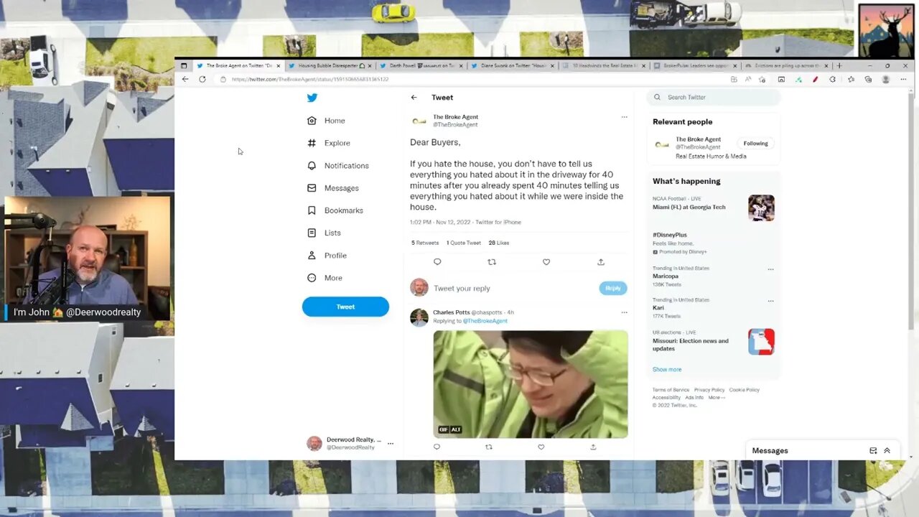Viewport: 919px width, 517px height.
Task: Retweet The Broke Agent tweet
Action: pyautogui.click(x=492, y=262)
